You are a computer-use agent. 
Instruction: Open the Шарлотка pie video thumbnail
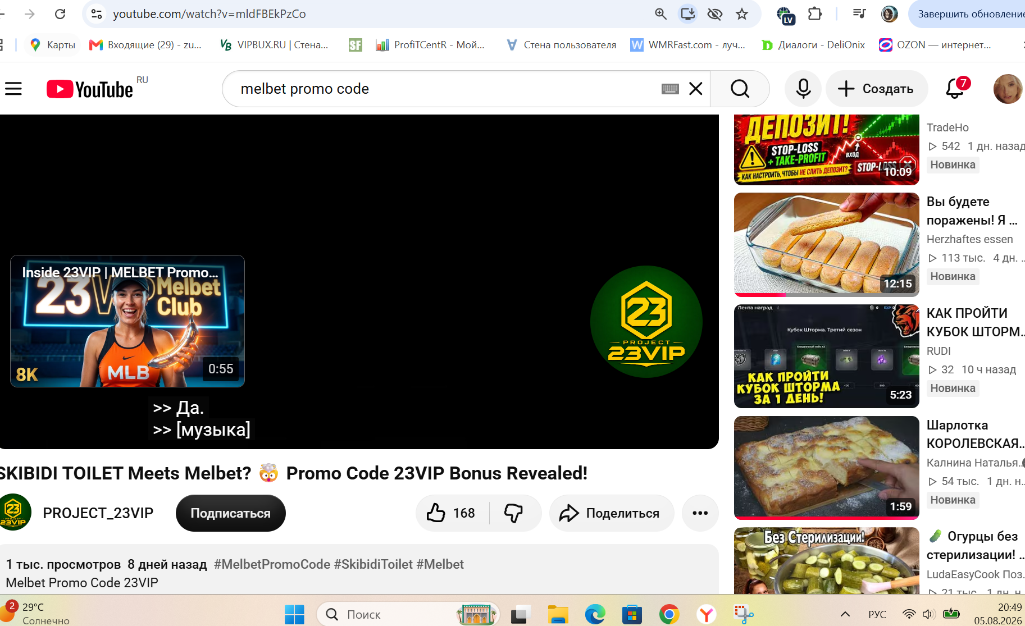(x=827, y=468)
